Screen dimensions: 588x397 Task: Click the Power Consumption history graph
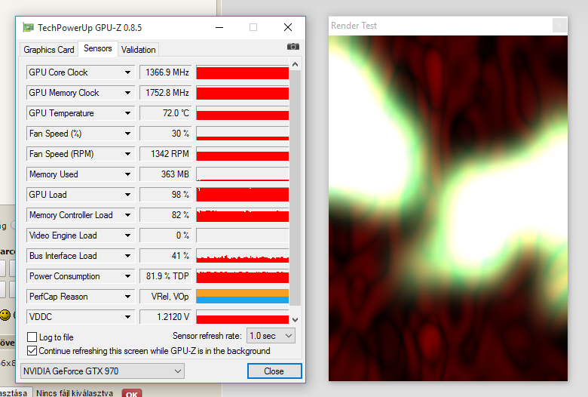pyautogui.click(x=242, y=276)
